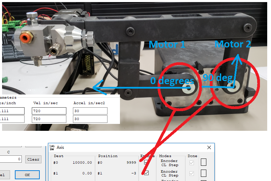The width and height of the screenshot is (271, 181).
Task: Edit second row Accel in/sec2 field
Action: 90,119
